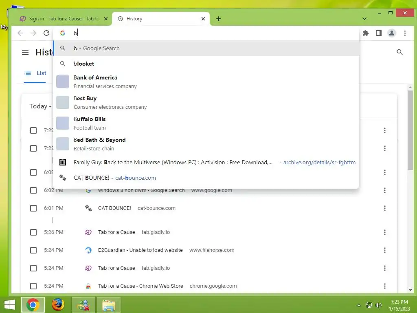Open Tab for a Cause - Chrome Web Store link
This screenshot has width=417, height=313.
click(140, 286)
